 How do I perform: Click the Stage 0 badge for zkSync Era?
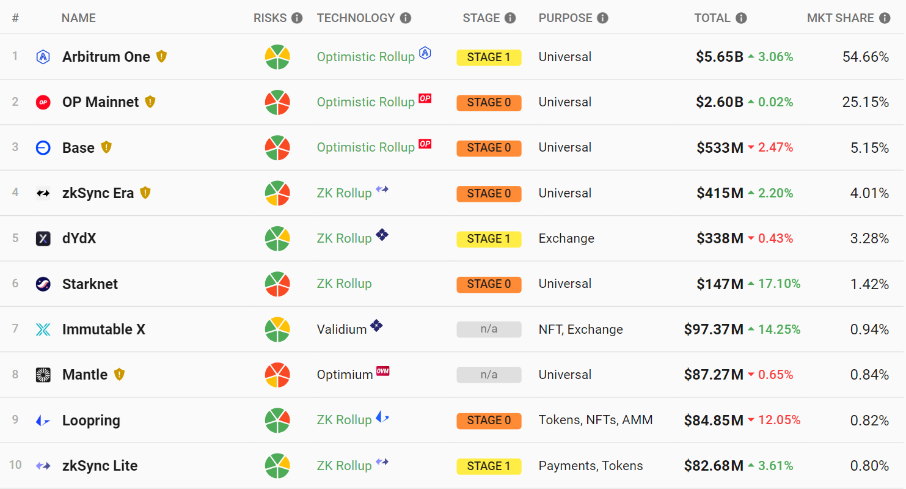489,194
